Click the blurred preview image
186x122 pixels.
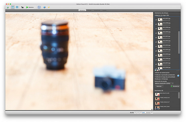(79, 61)
